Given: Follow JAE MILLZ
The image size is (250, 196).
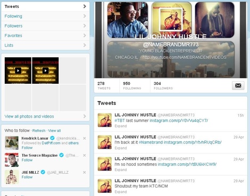Looking at the screenshot, I should coord(27,177).
